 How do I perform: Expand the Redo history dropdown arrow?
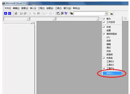[x=53, y=13]
